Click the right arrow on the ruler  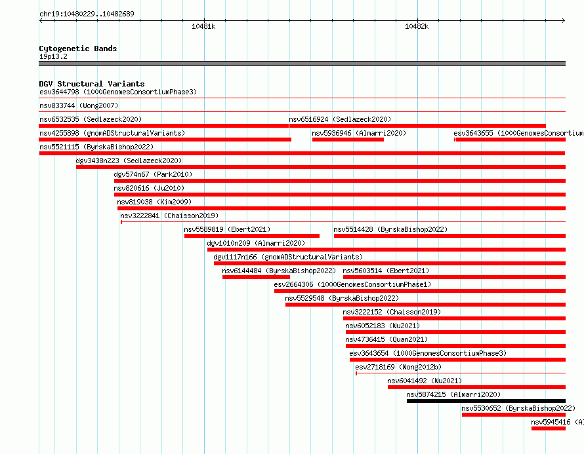[x=564, y=21]
